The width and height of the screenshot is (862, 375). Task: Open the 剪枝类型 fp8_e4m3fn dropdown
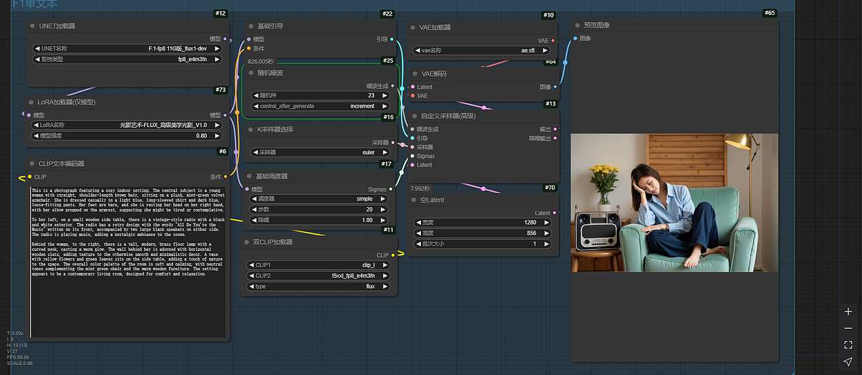pos(127,59)
